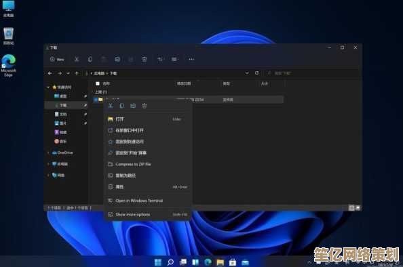Select 音乐 Music in the sidebar
403x267 pixels.
pyautogui.click(x=60, y=141)
